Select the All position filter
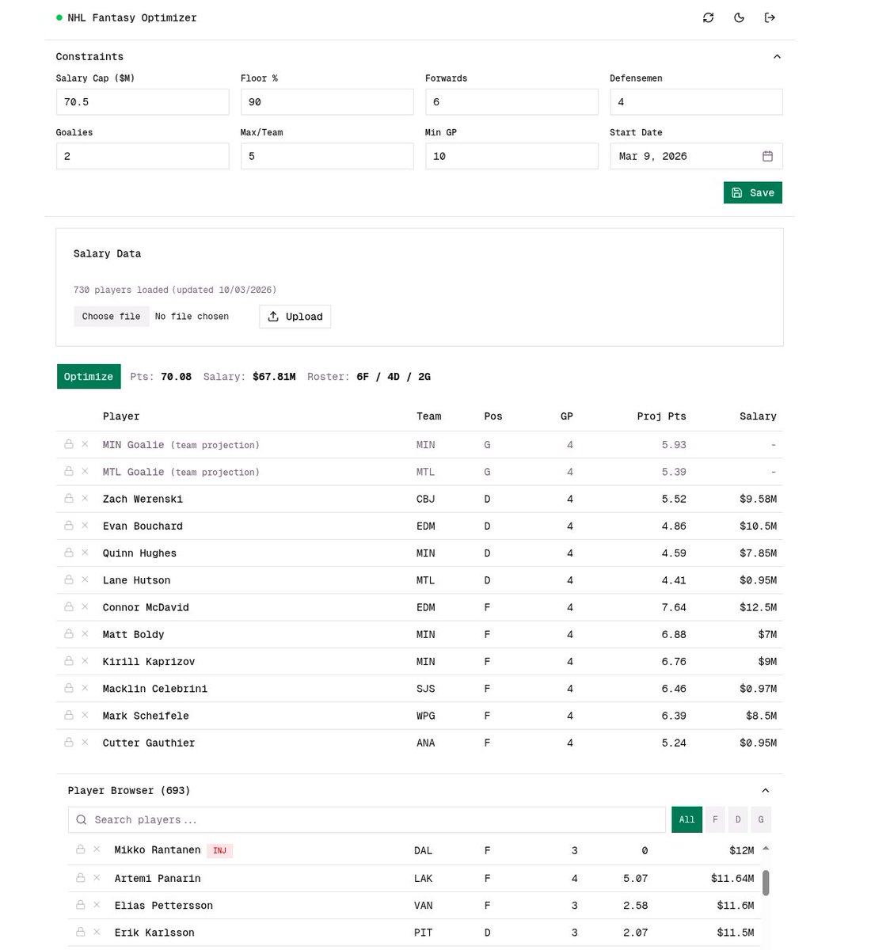The width and height of the screenshot is (871, 950). point(687,819)
